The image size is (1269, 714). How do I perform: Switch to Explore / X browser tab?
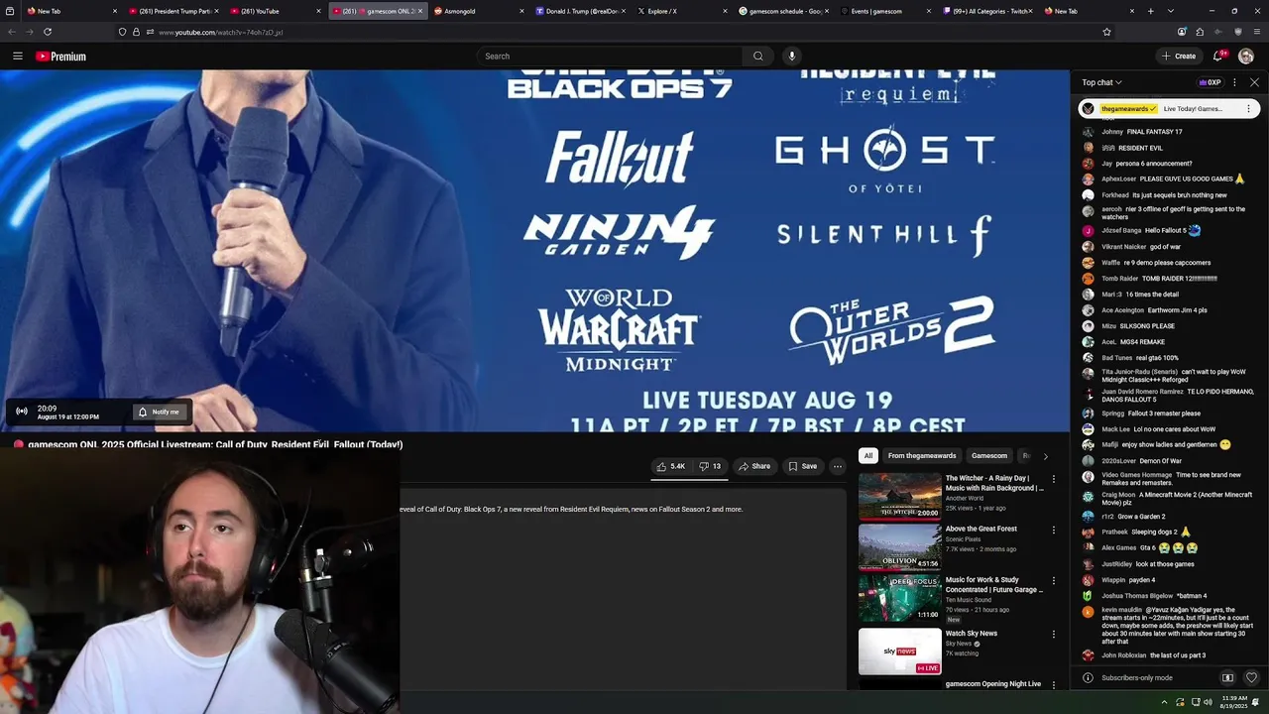point(682,11)
